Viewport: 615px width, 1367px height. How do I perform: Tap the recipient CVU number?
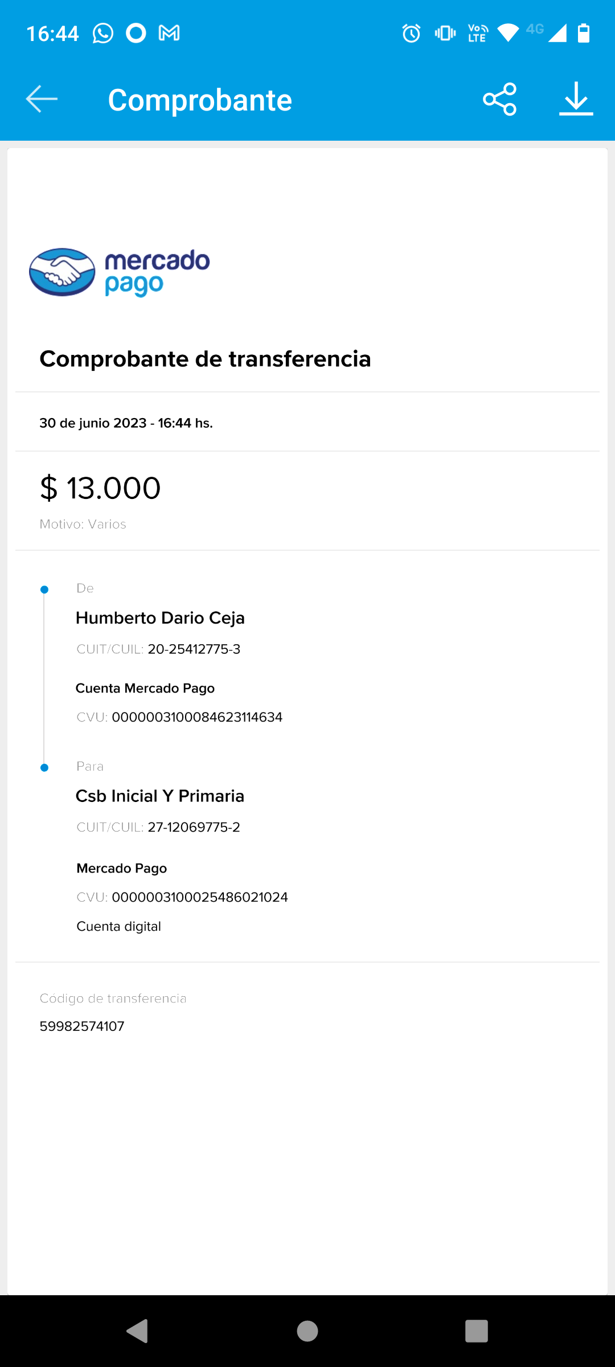pos(200,897)
